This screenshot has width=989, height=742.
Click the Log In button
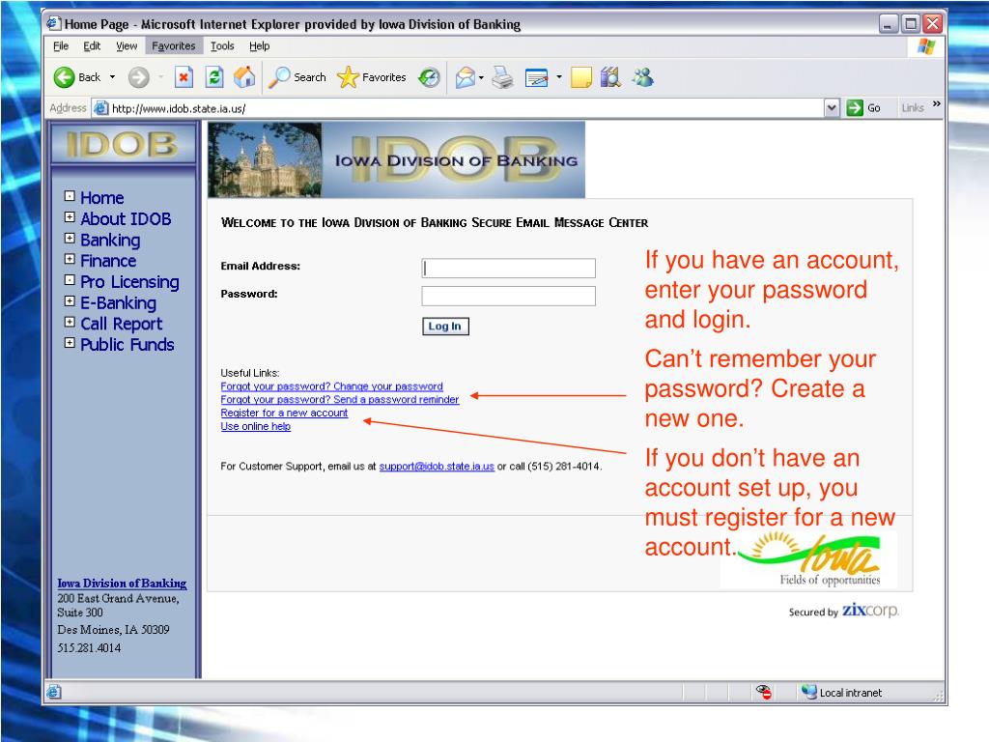click(x=445, y=327)
